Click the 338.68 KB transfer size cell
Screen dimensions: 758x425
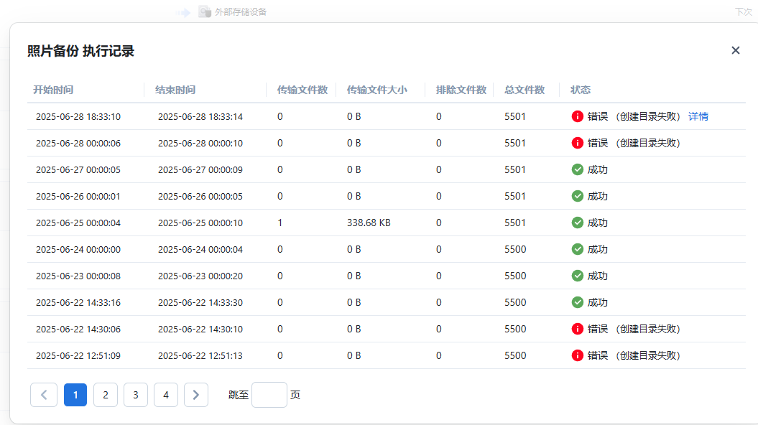[369, 223]
